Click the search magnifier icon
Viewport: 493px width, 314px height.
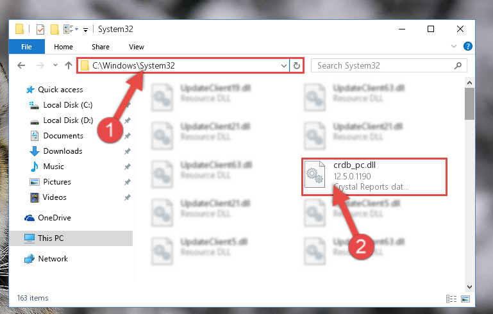click(x=458, y=66)
